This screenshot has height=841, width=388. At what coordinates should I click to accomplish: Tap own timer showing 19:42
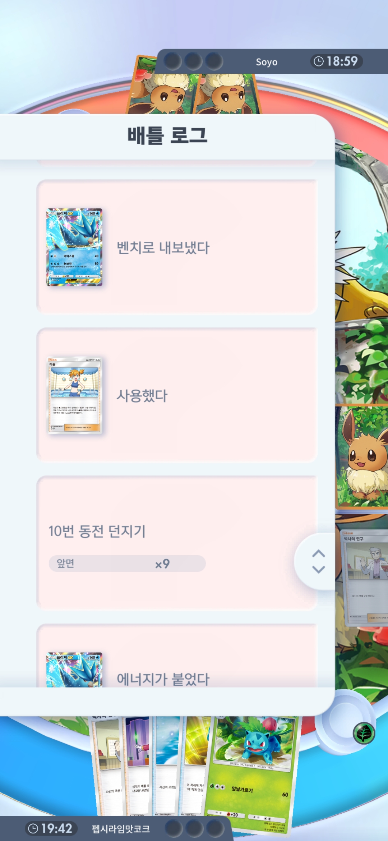51,828
